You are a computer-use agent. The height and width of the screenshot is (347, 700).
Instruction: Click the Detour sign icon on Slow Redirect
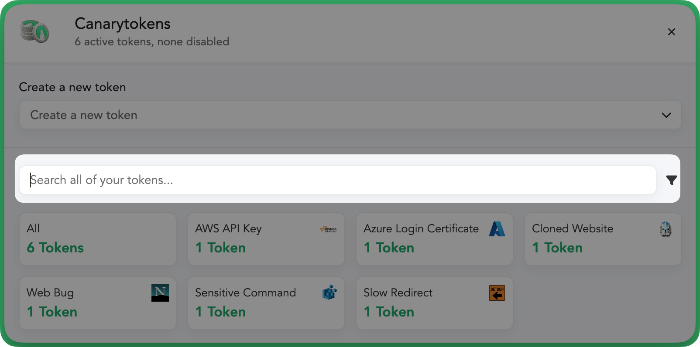pos(497,293)
